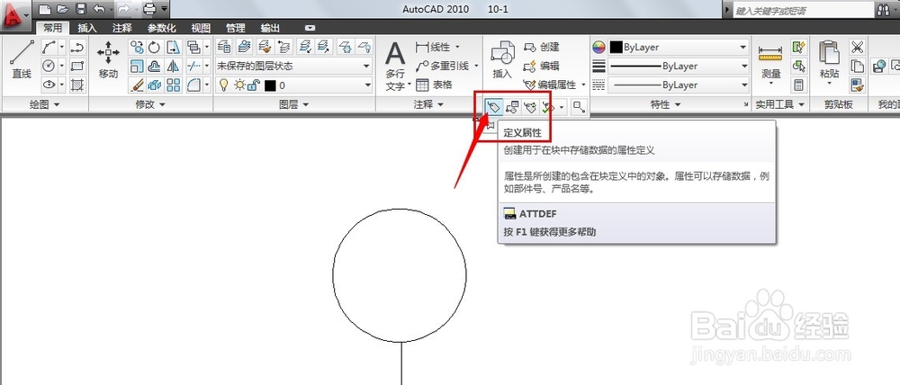Open the object color ByLayer dropdown
Image resolution: width=900 pixels, height=385 pixels.
(x=679, y=47)
